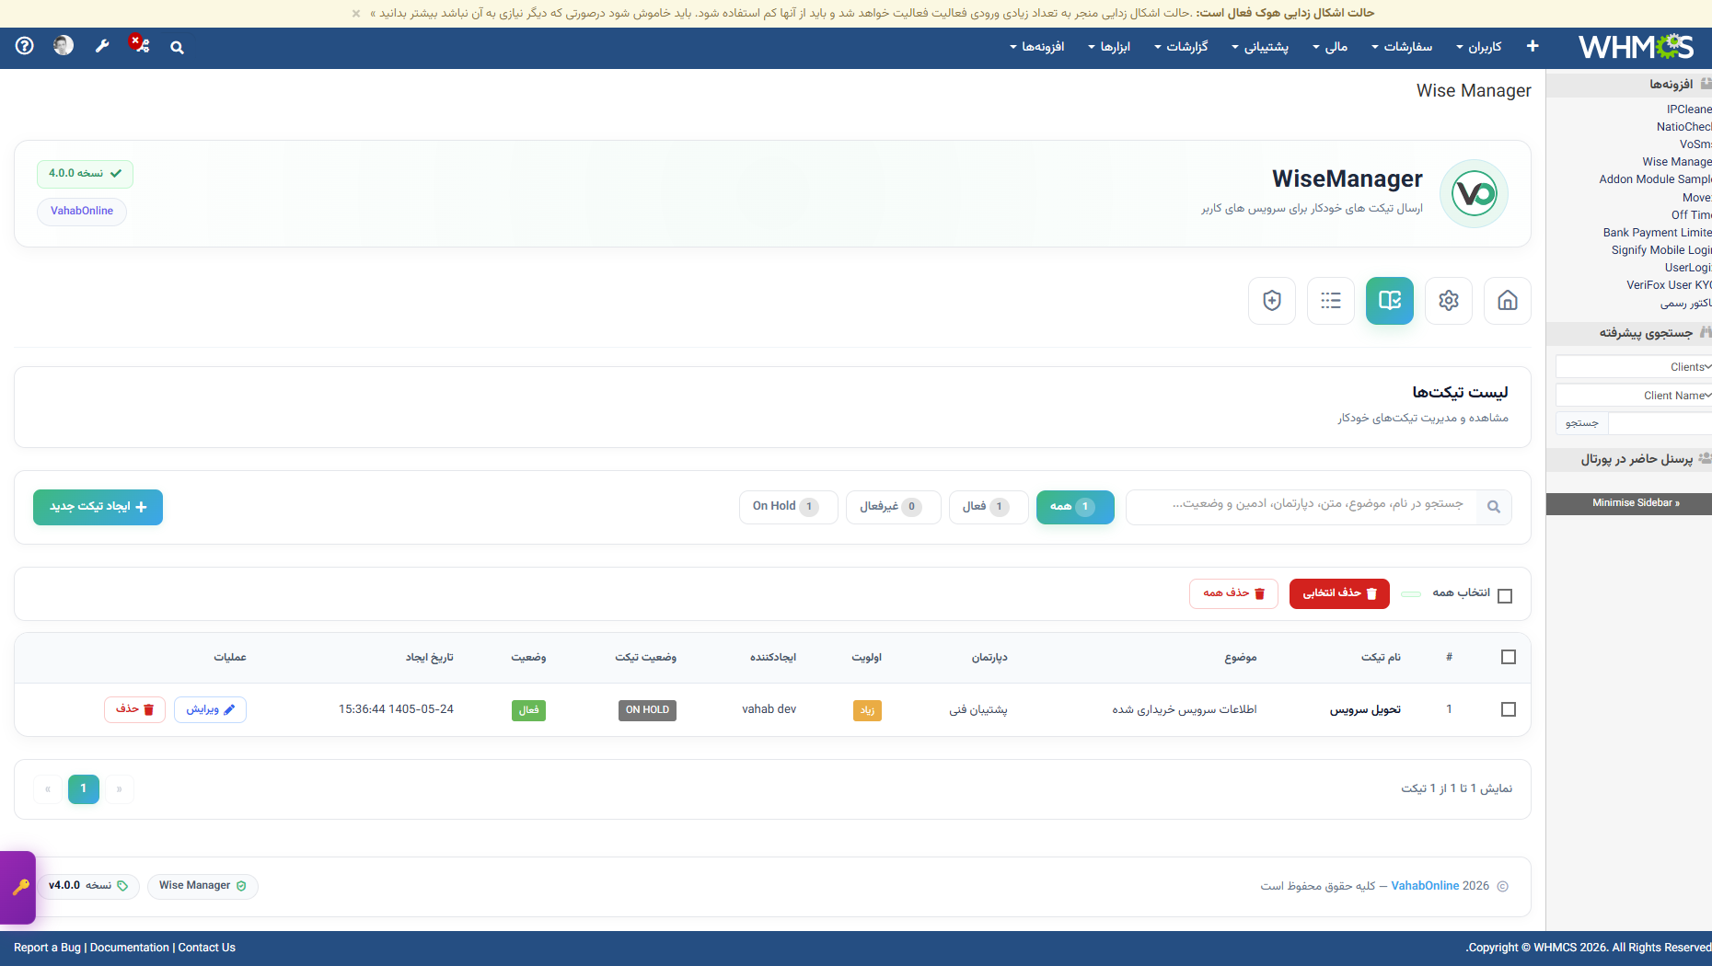This screenshot has width=1712, height=966.
Task: Click Minimise Sidebar
Action: coord(1629,503)
